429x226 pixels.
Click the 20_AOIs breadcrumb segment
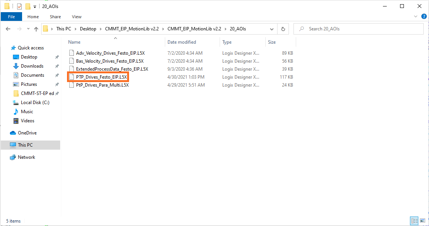(238, 28)
